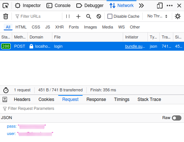This screenshot has width=184, height=142.
Task: Select the All filter
Action: [x=8, y=27]
